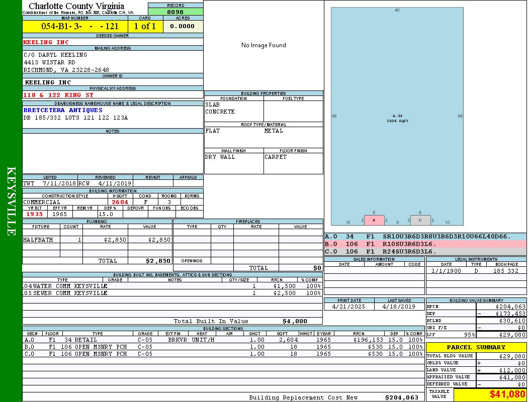
Task: Select the SEWER COMM KEYSVILLE built-in row
Action: [171, 293]
